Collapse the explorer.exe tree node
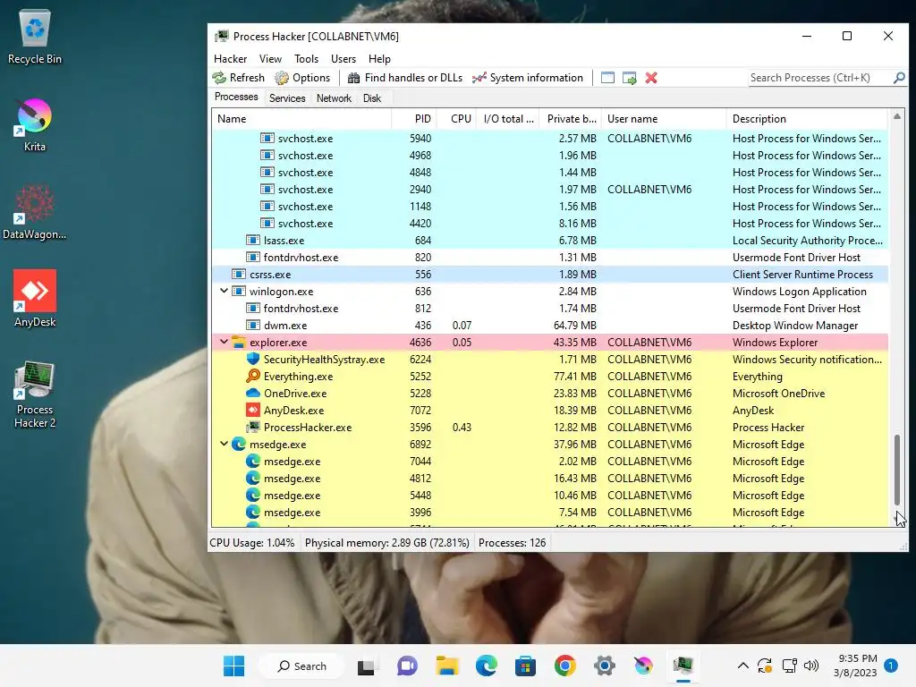916x687 pixels. (x=224, y=342)
